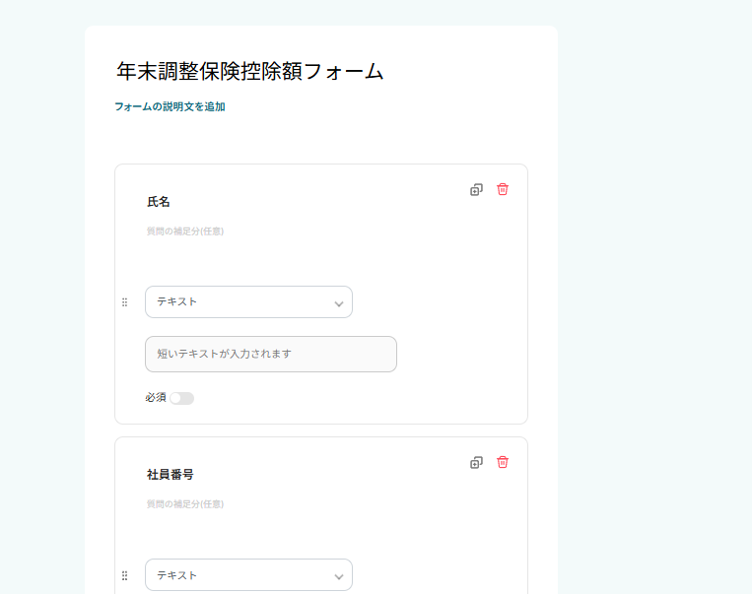Grab the drag handle beside 社員番号 type dropdown
The width and height of the screenshot is (752, 594).
pos(125,575)
